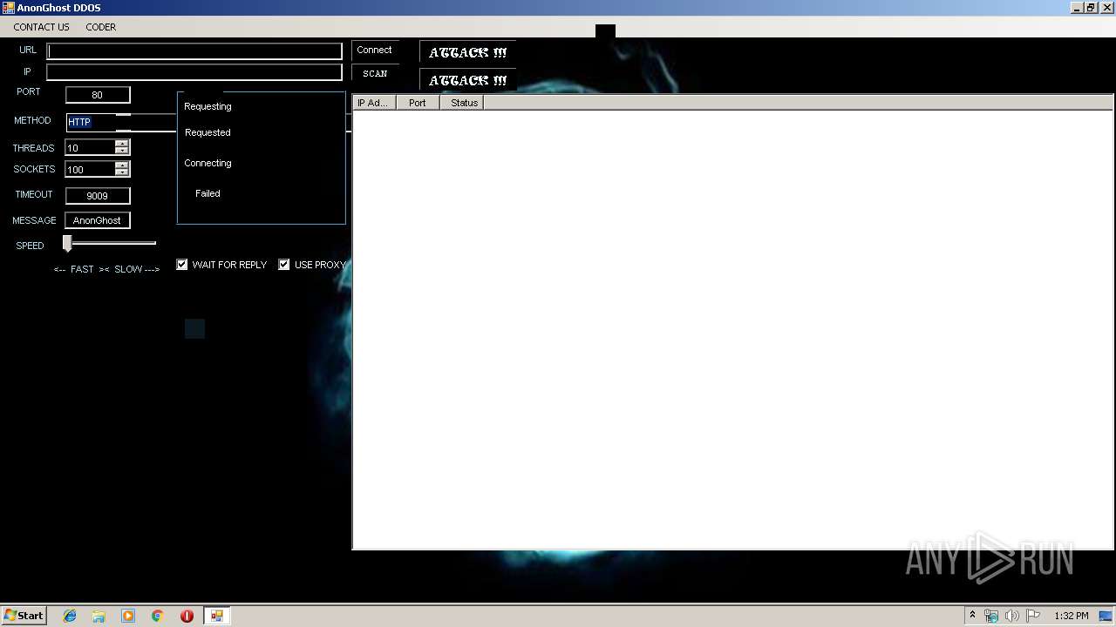
Task: Click the IP Ad... column header
Action: (374, 103)
